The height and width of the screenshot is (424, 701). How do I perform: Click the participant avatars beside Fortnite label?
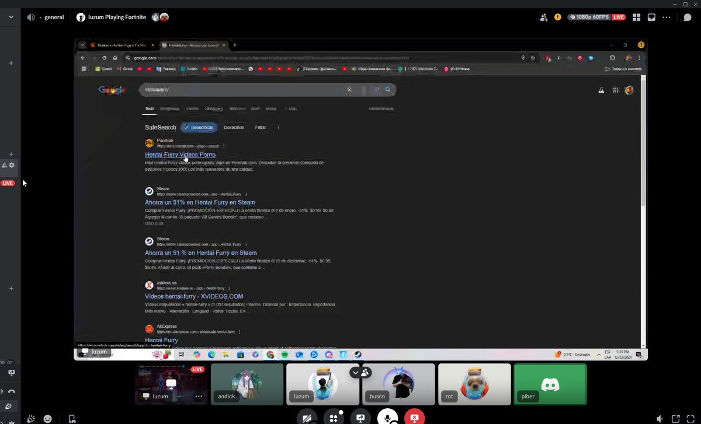pos(160,17)
